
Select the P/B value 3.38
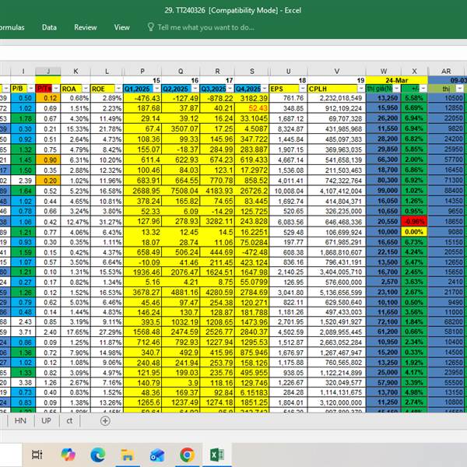pos(23,382)
